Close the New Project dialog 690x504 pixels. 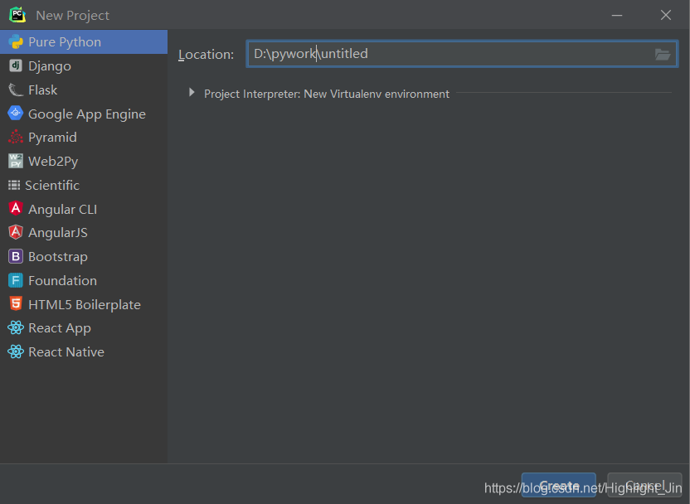pyautogui.click(x=666, y=15)
